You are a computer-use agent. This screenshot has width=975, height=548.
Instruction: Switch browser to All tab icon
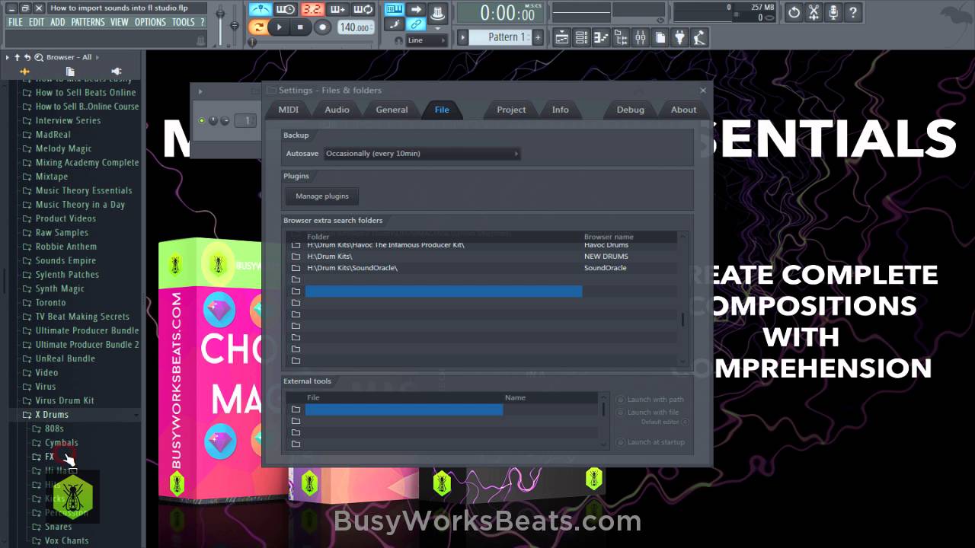24,72
